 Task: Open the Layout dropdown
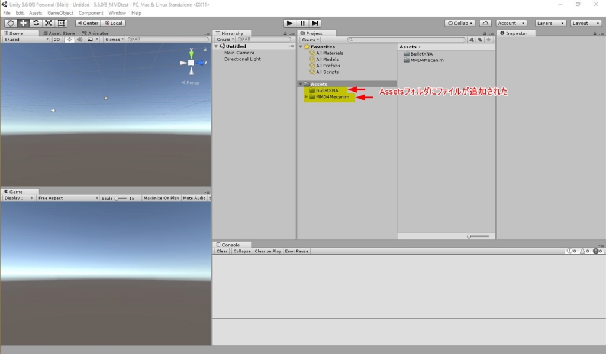586,23
